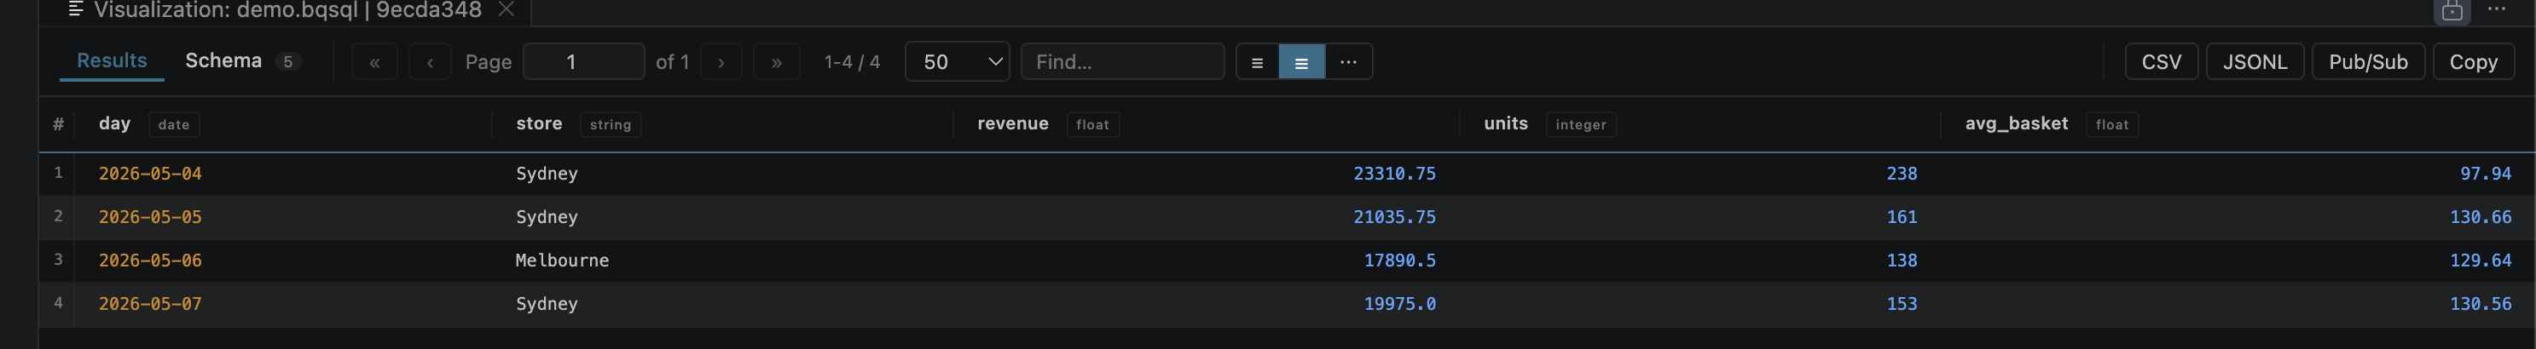Focus the Find search box
The width and height of the screenshot is (2536, 349).
click(1122, 62)
